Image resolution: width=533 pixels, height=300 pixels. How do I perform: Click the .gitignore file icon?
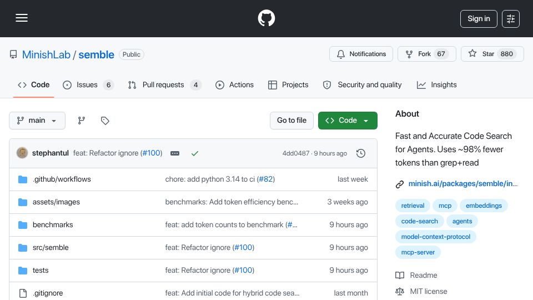point(23,293)
